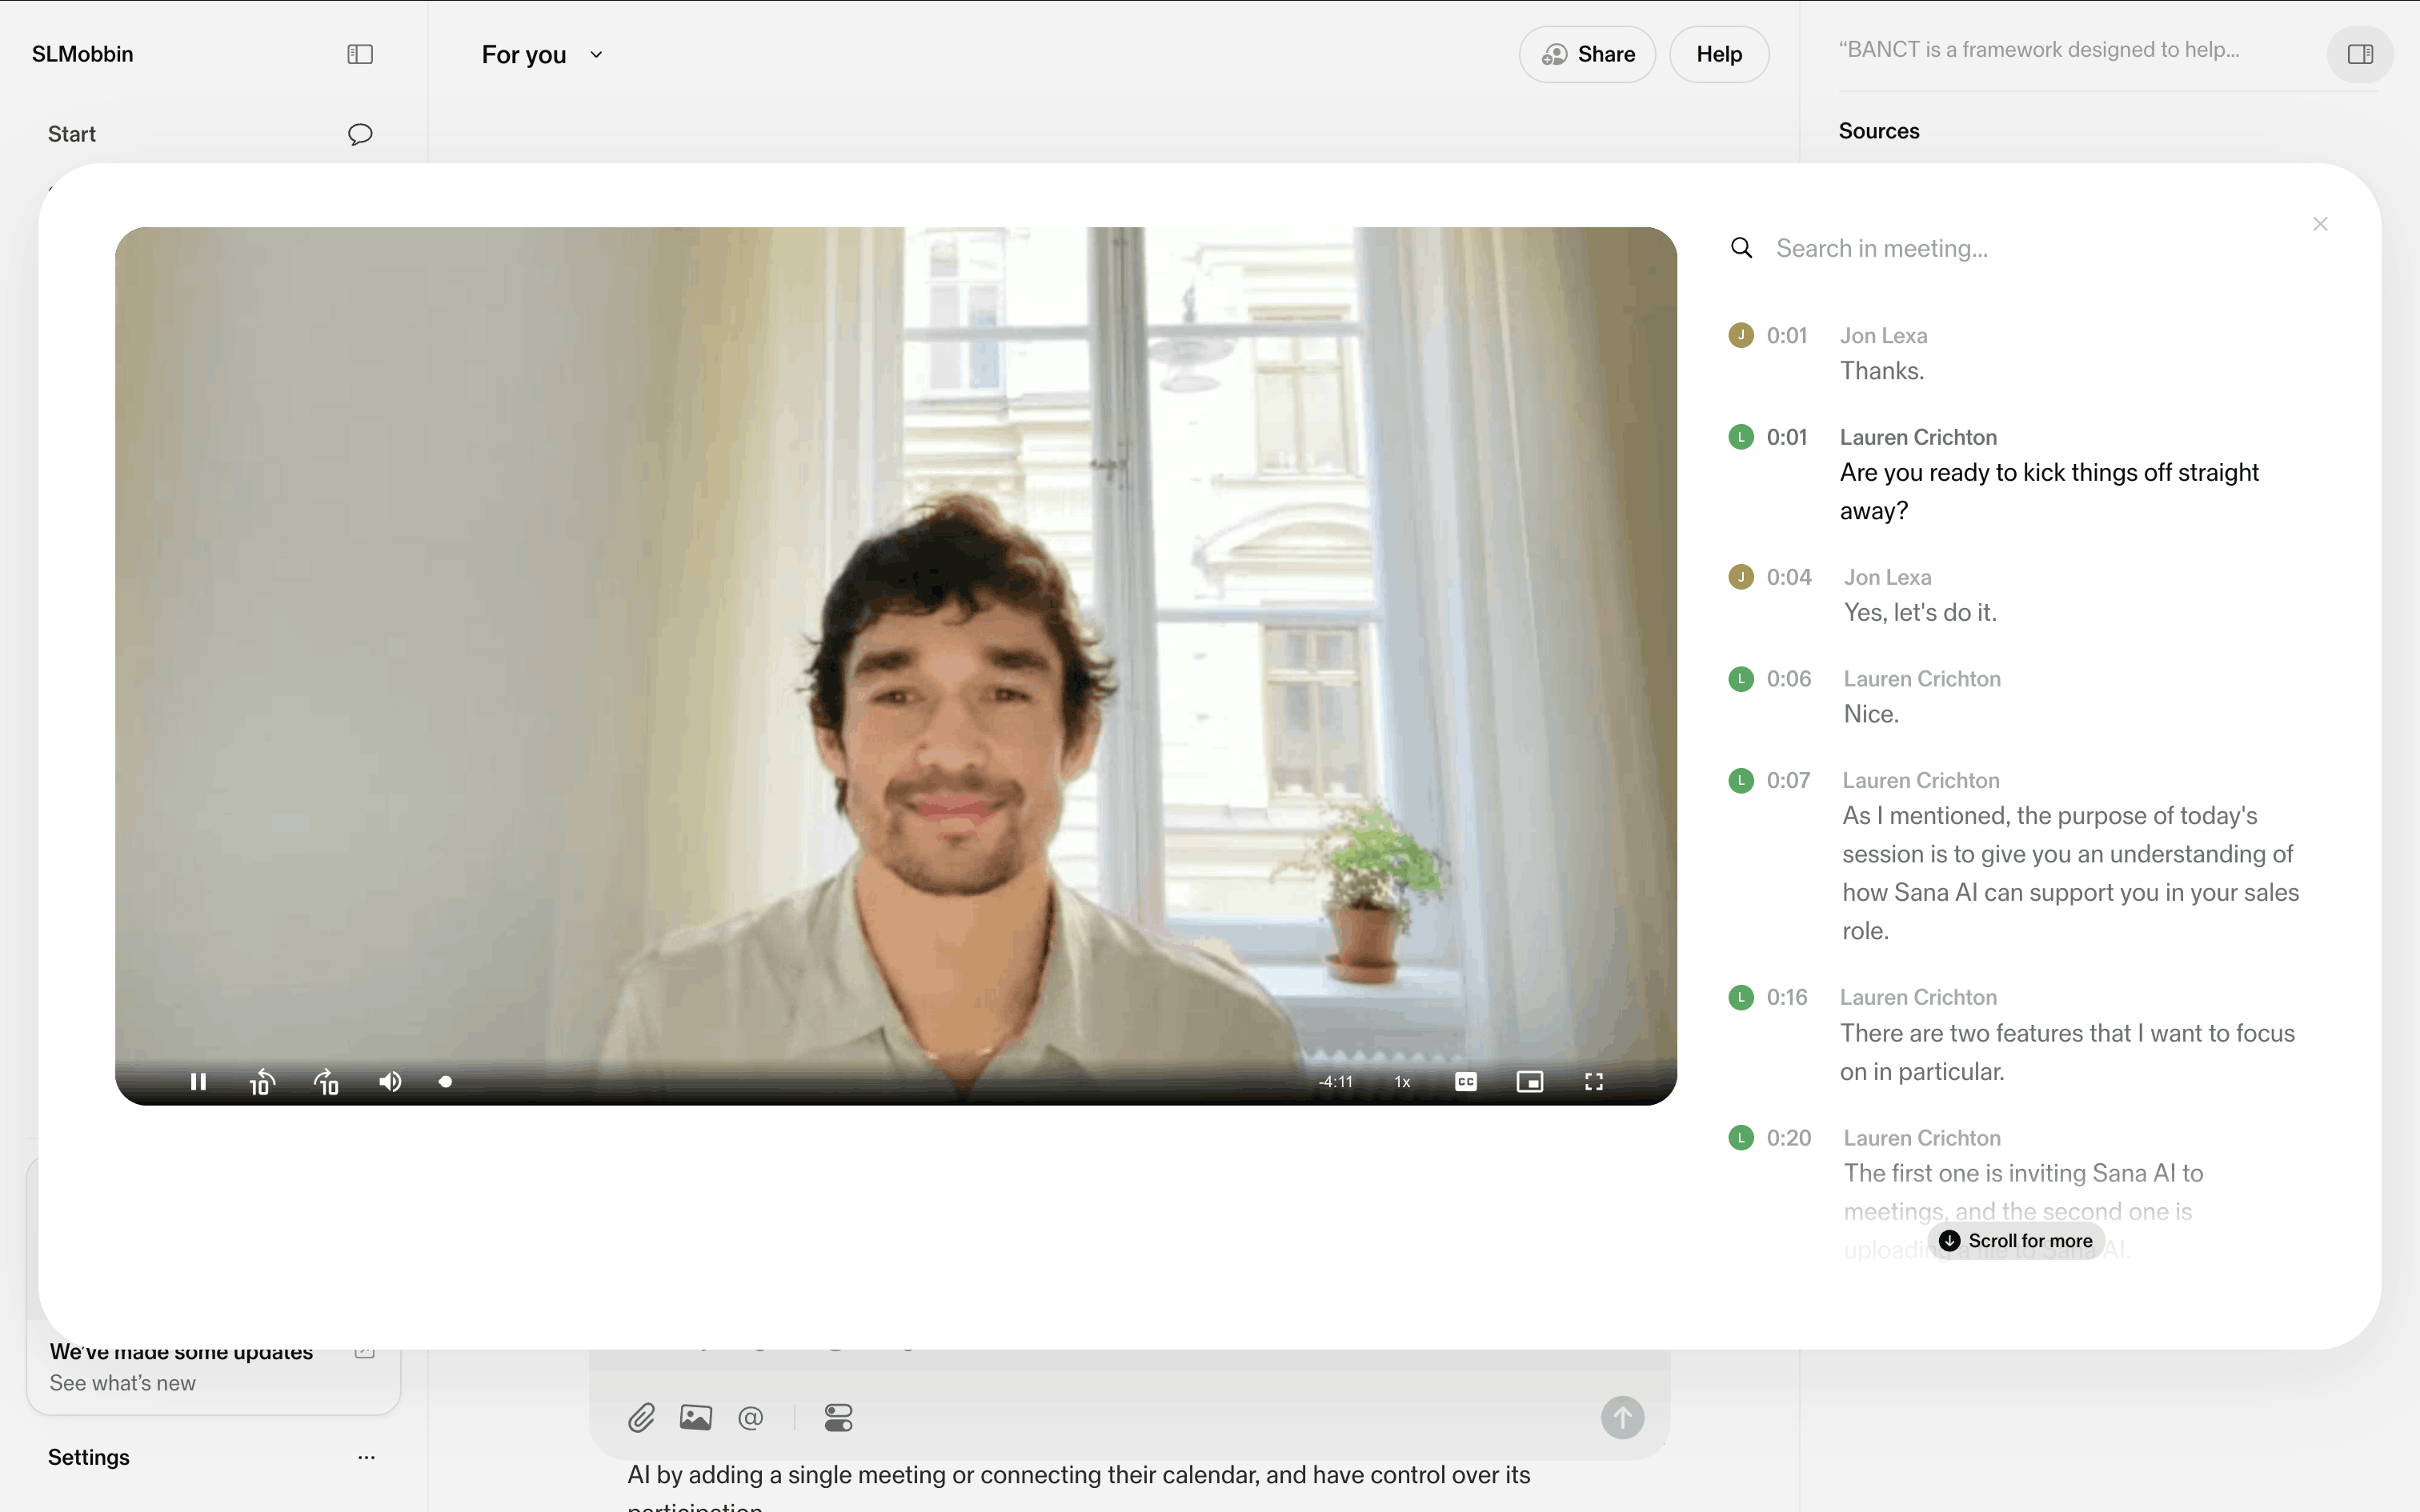This screenshot has width=2420, height=1512.
Task: Pause the meeting video
Action: coord(198,1082)
